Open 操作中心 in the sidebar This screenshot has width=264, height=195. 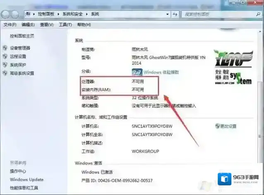(x=18, y=171)
